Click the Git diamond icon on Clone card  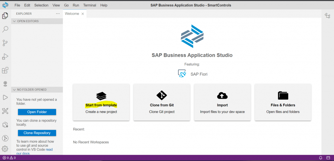click(162, 95)
